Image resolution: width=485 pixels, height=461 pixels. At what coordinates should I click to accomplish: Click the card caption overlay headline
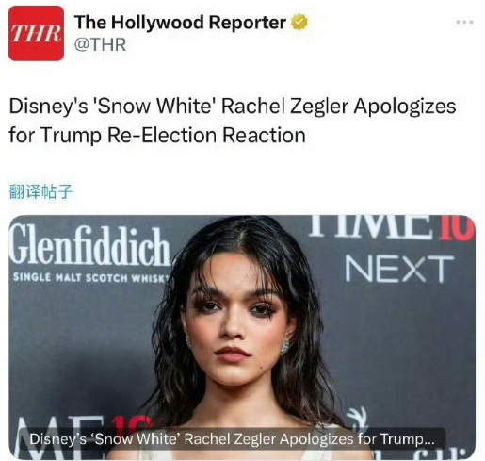click(232, 439)
